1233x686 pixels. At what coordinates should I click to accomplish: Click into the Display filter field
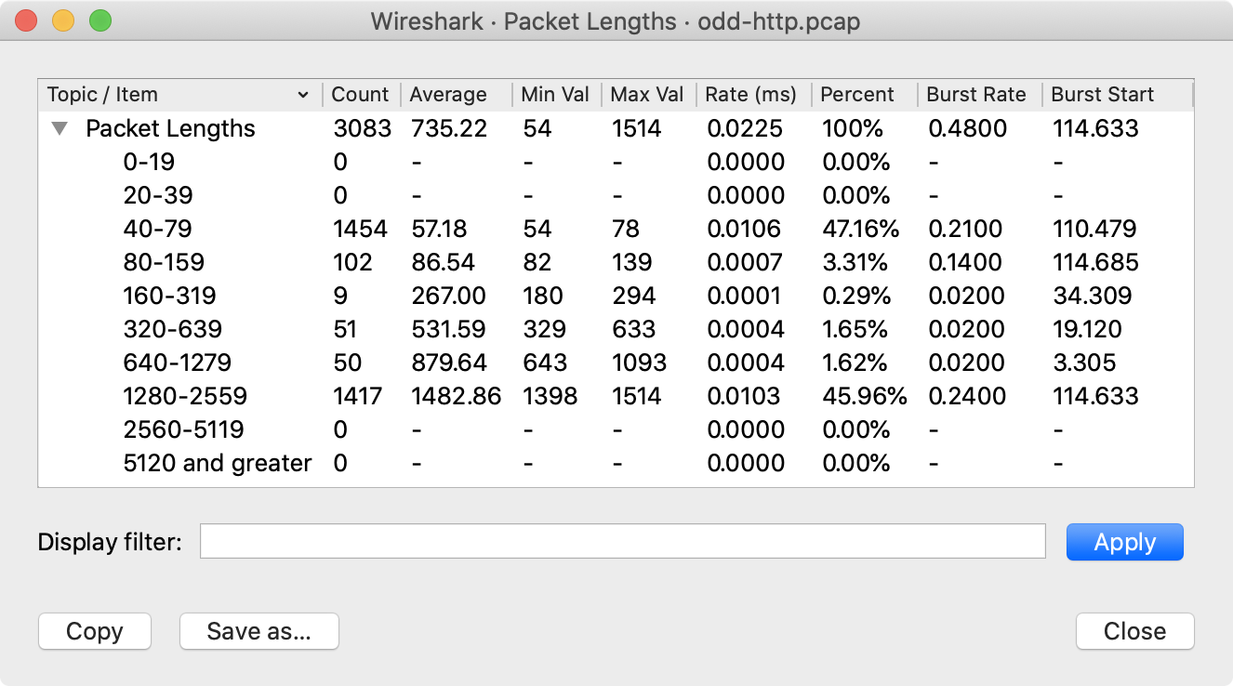click(623, 541)
